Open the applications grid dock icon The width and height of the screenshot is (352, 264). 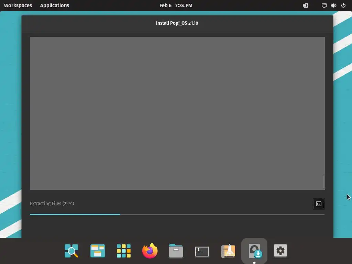[124, 251]
